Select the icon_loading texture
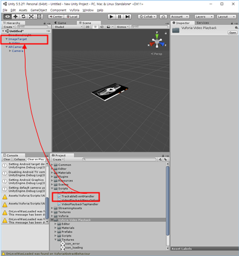The image size is (239, 256). point(72,248)
